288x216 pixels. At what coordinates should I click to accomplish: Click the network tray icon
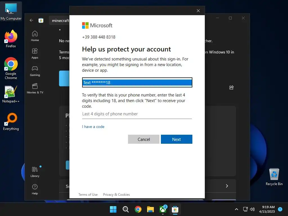[x=245, y=209]
